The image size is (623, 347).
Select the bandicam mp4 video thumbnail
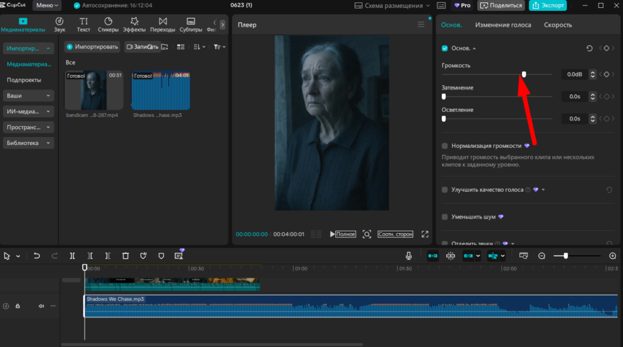(x=94, y=91)
